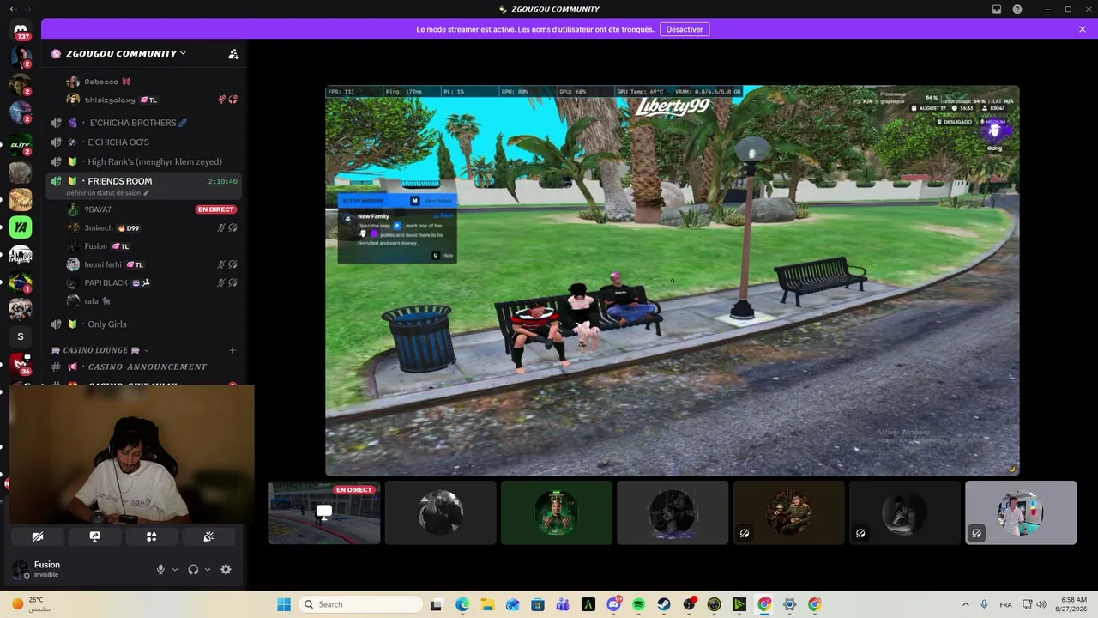Click the main Liberty99 stream view
This screenshot has height=618, width=1098.
(673, 281)
